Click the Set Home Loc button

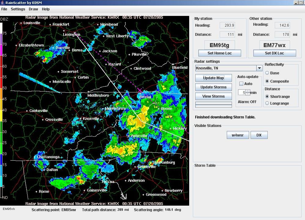click(219, 53)
